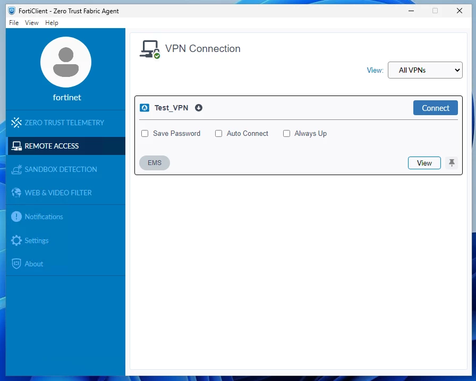Open the All VPNs view dropdown

425,70
